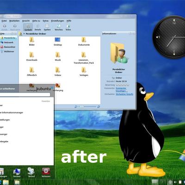
Task: Click the first folder icon in taskbar
Action: [x=6, y=182]
